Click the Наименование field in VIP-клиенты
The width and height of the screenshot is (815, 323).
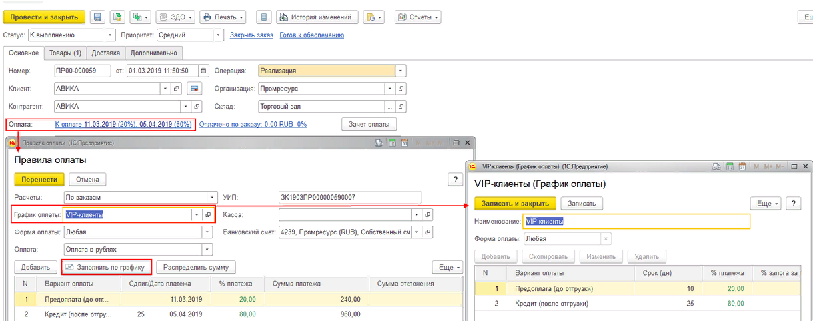[636, 222]
